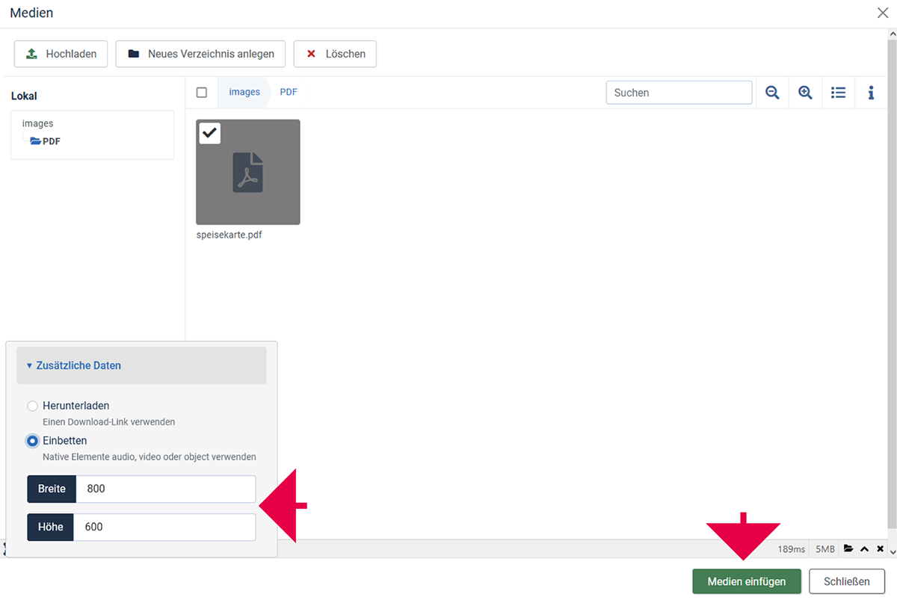
Task: Click the open folder icon in debug bar
Action: (x=848, y=548)
